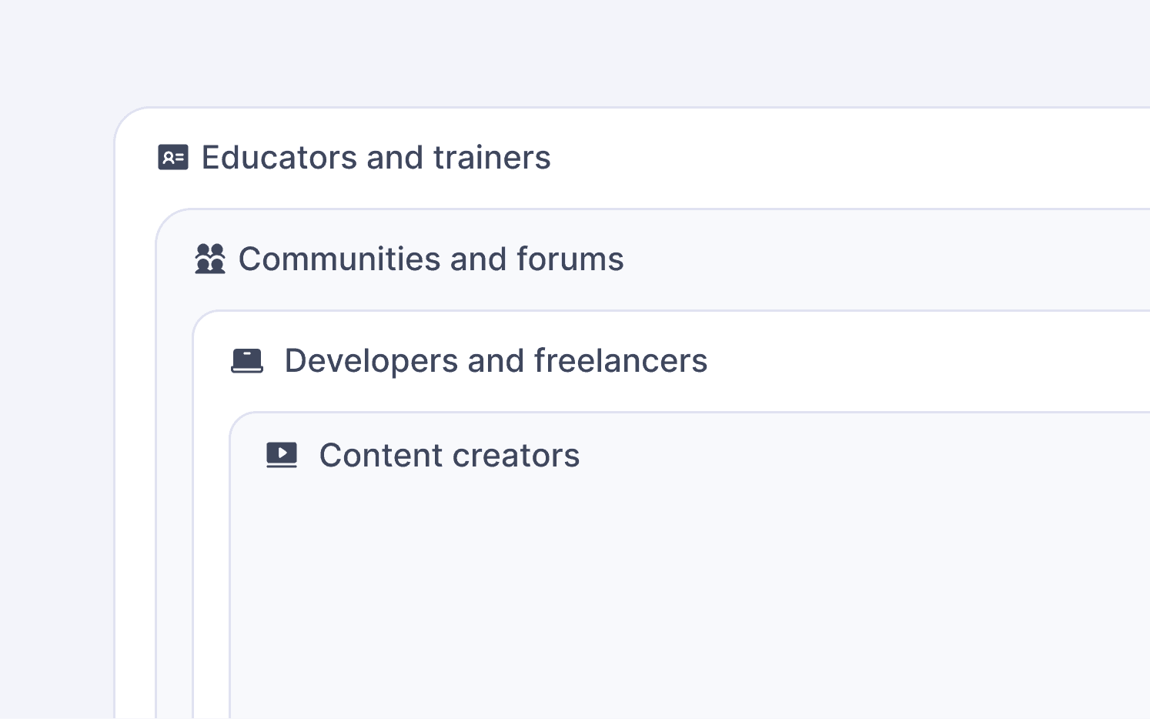Click the people icon next to Communities and forums
Viewport: 1150px width, 719px height.
[x=210, y=259]
